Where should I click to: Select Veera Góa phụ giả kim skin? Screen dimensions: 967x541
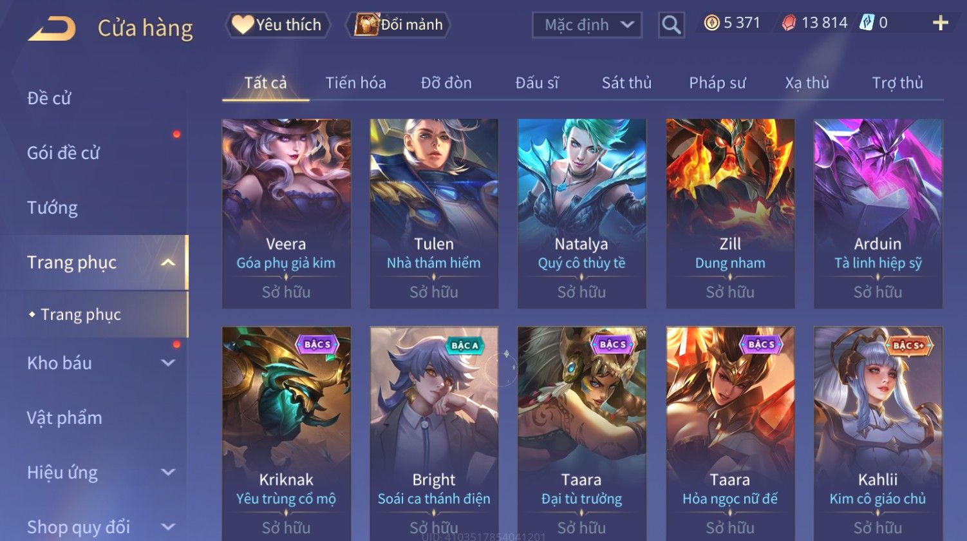click(286, 213)
